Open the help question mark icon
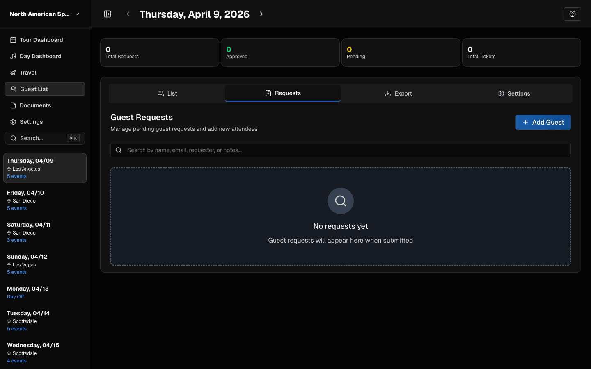Image resolution: width=591 pixels, height=369 pixels. (x=572, y=14)
